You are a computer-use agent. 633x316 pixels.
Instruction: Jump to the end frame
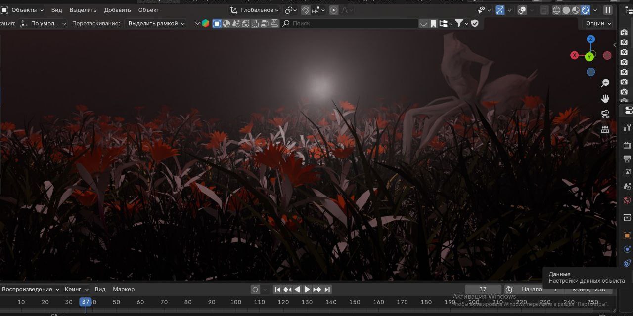pyautogui.click(x=327, y=289)
